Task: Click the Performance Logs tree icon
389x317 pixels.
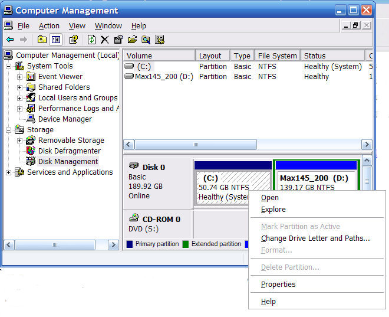Action: click(x=31, y=108)
